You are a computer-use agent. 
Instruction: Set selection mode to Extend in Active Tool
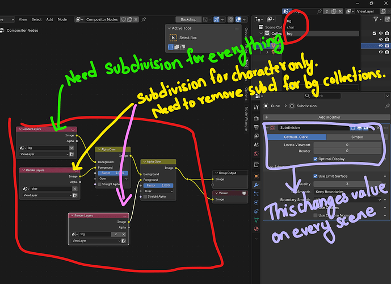(x=176, y=47)
